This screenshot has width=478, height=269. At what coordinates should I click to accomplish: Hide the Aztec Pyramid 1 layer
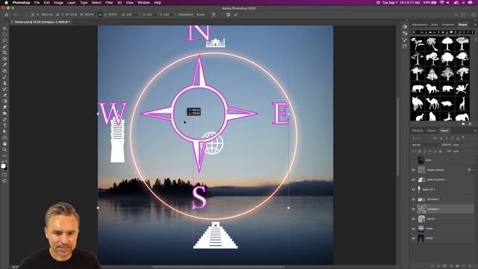(414, 179)
